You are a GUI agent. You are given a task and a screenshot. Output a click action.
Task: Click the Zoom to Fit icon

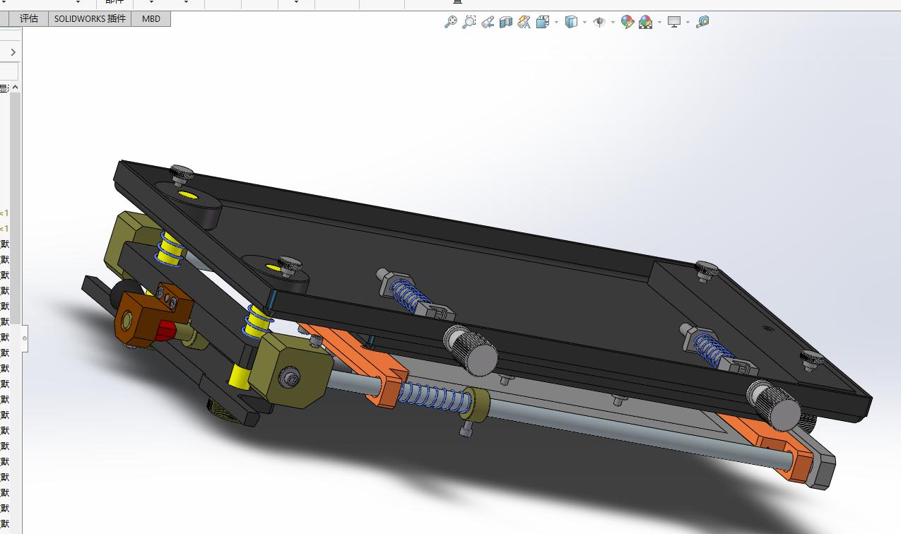[450, 22]
